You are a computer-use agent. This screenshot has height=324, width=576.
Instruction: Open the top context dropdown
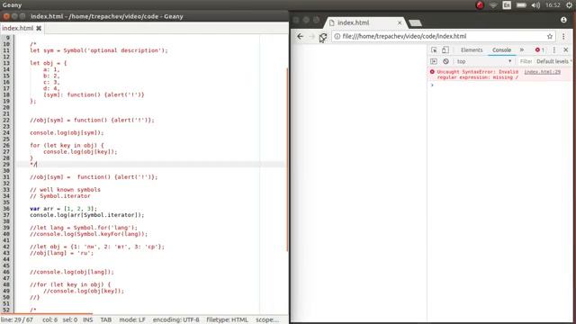[484, 61]
